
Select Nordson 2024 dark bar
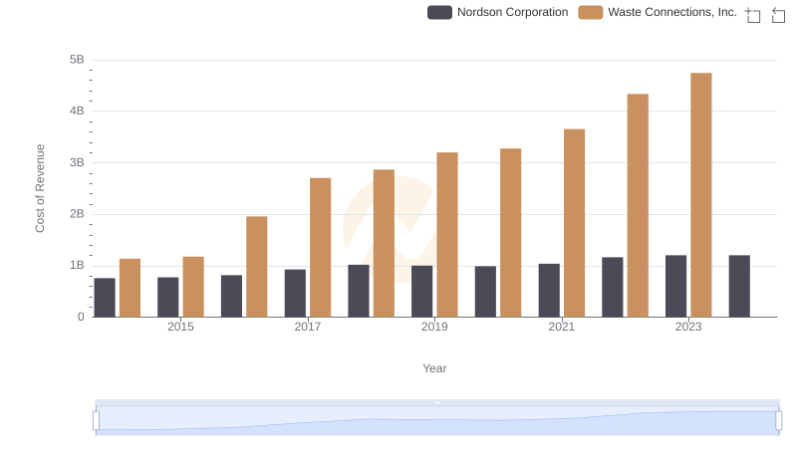[x=739, y=287]
